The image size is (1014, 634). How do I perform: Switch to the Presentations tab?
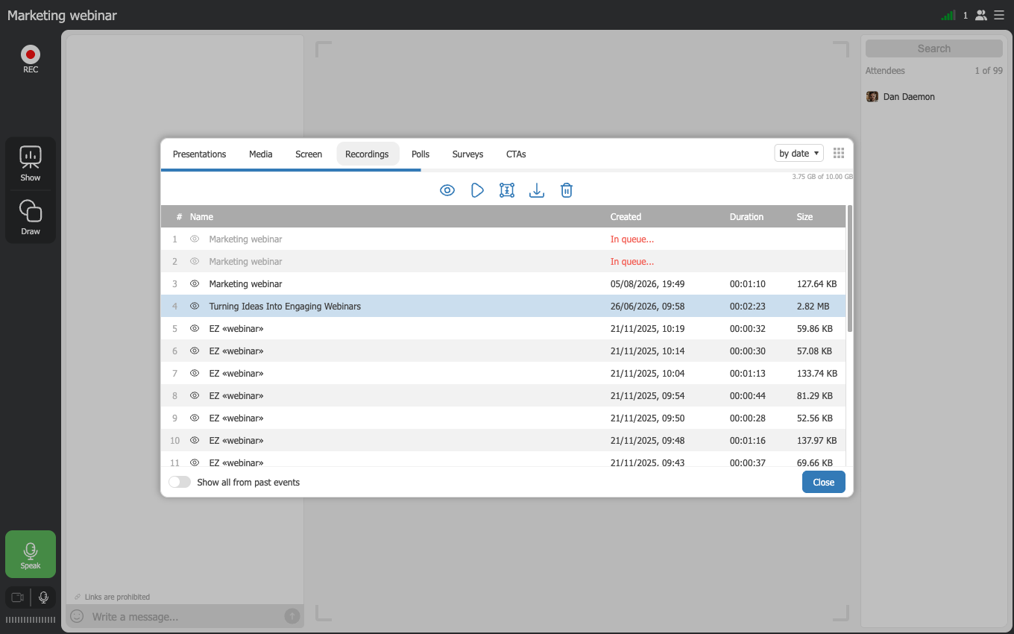pos(199,154)
